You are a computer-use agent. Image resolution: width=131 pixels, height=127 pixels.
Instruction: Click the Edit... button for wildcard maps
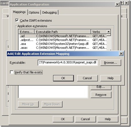[x=101, y=87]
